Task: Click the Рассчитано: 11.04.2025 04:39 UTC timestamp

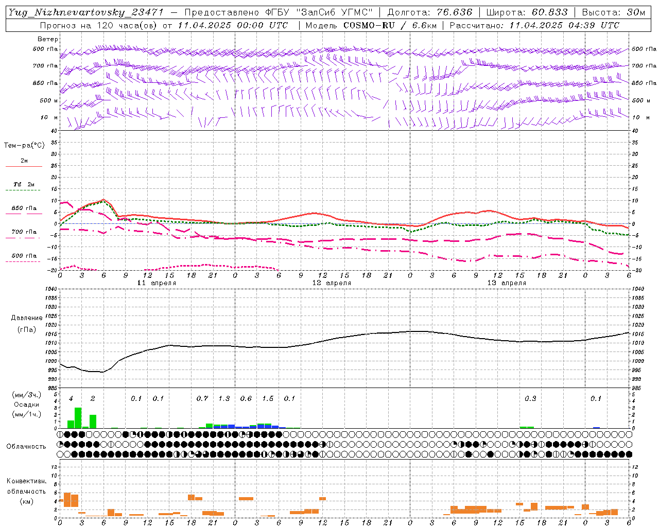Action: [x=534, y=25]
